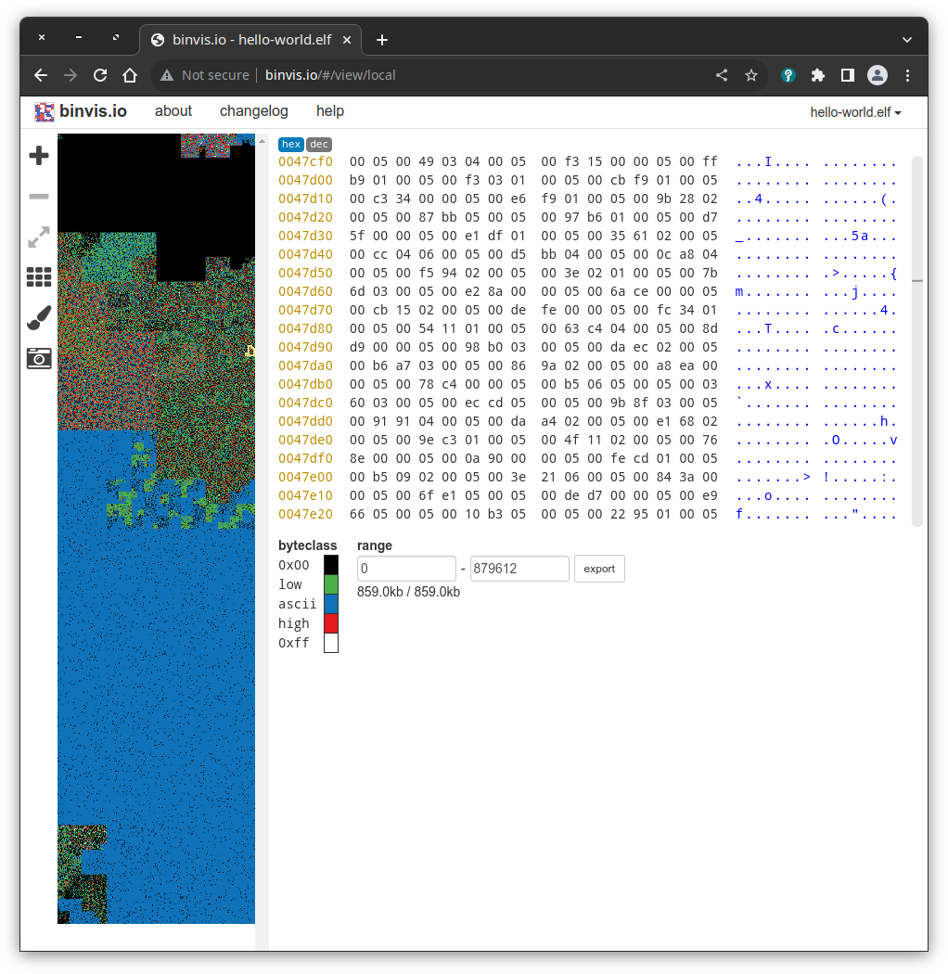Click the blue ascii byteclass swatch
The height and width of the screenshot is (974, 948).
click(x=331, y=603)
